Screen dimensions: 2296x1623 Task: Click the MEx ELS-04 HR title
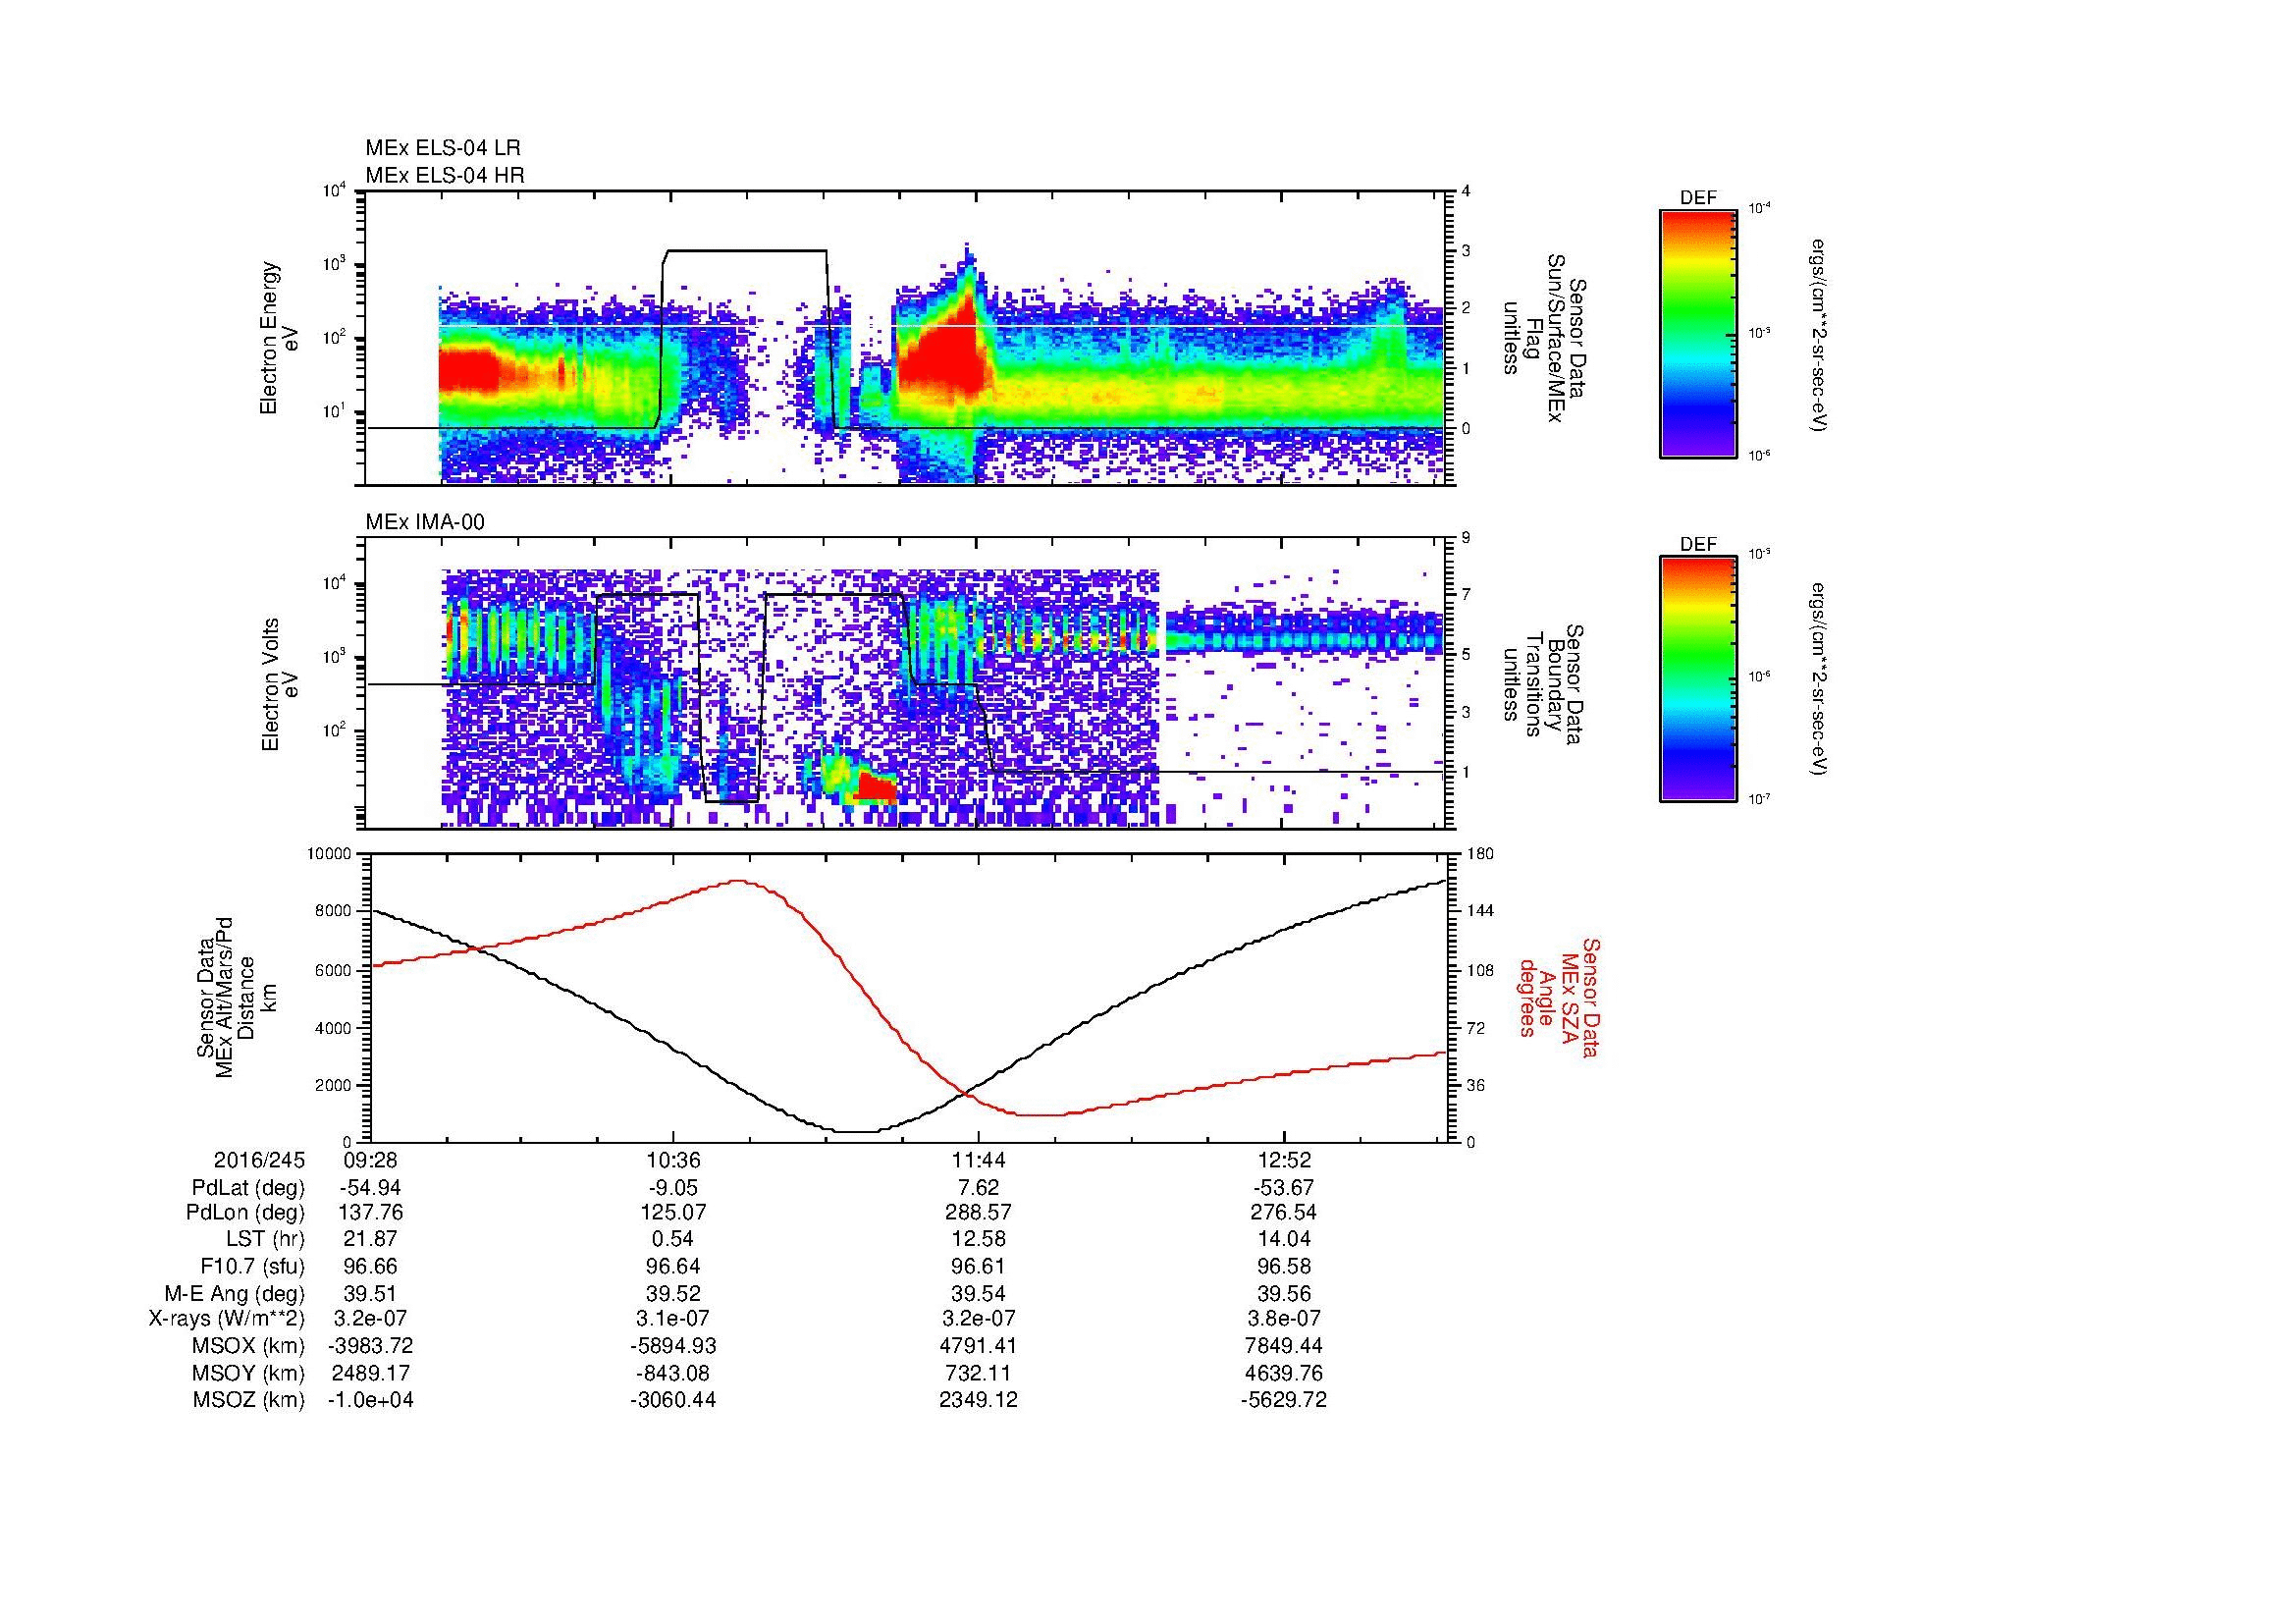coord(445,176)
